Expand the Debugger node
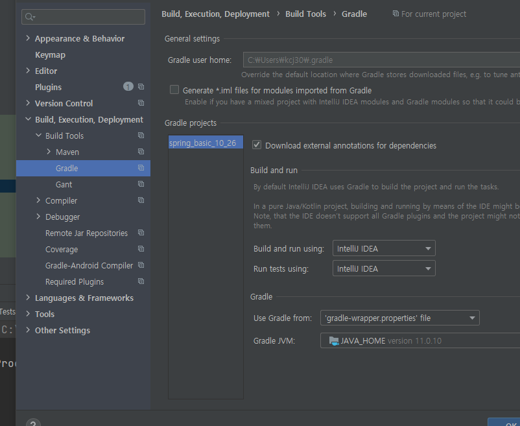Screen dimensions: 520x426 pyautogui.click(x=38, y=217)
